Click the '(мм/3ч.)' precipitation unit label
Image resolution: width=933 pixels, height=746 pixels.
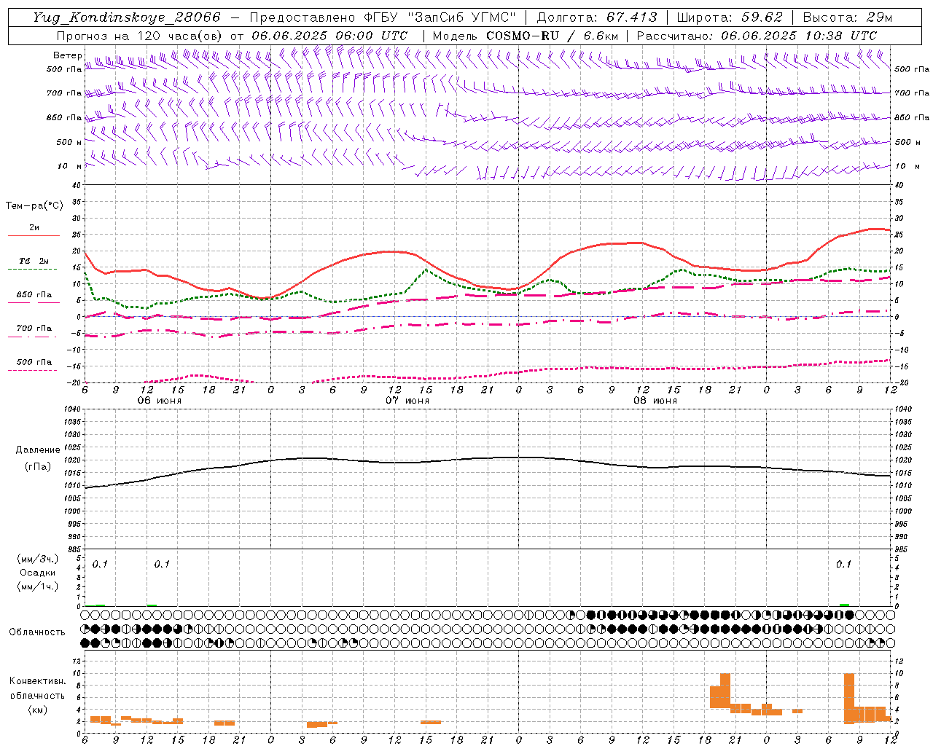point(37,559)
